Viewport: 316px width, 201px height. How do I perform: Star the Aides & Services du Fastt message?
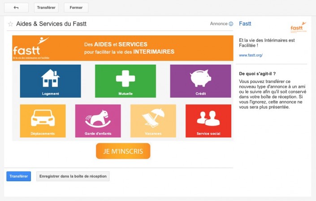[x=10, y=24]
